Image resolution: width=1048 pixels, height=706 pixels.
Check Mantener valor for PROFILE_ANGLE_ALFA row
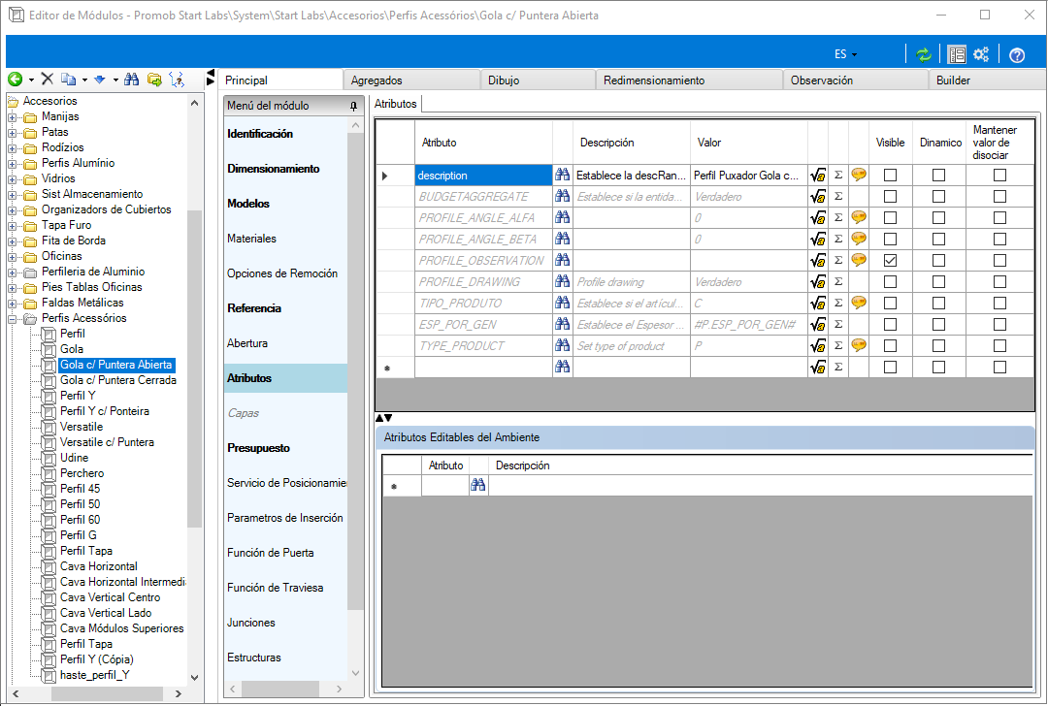999,218
